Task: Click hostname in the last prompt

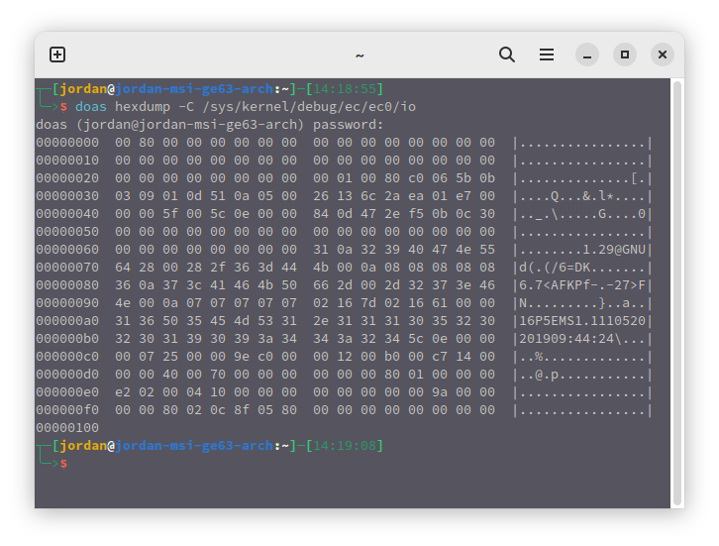Action: pos(194,446)
